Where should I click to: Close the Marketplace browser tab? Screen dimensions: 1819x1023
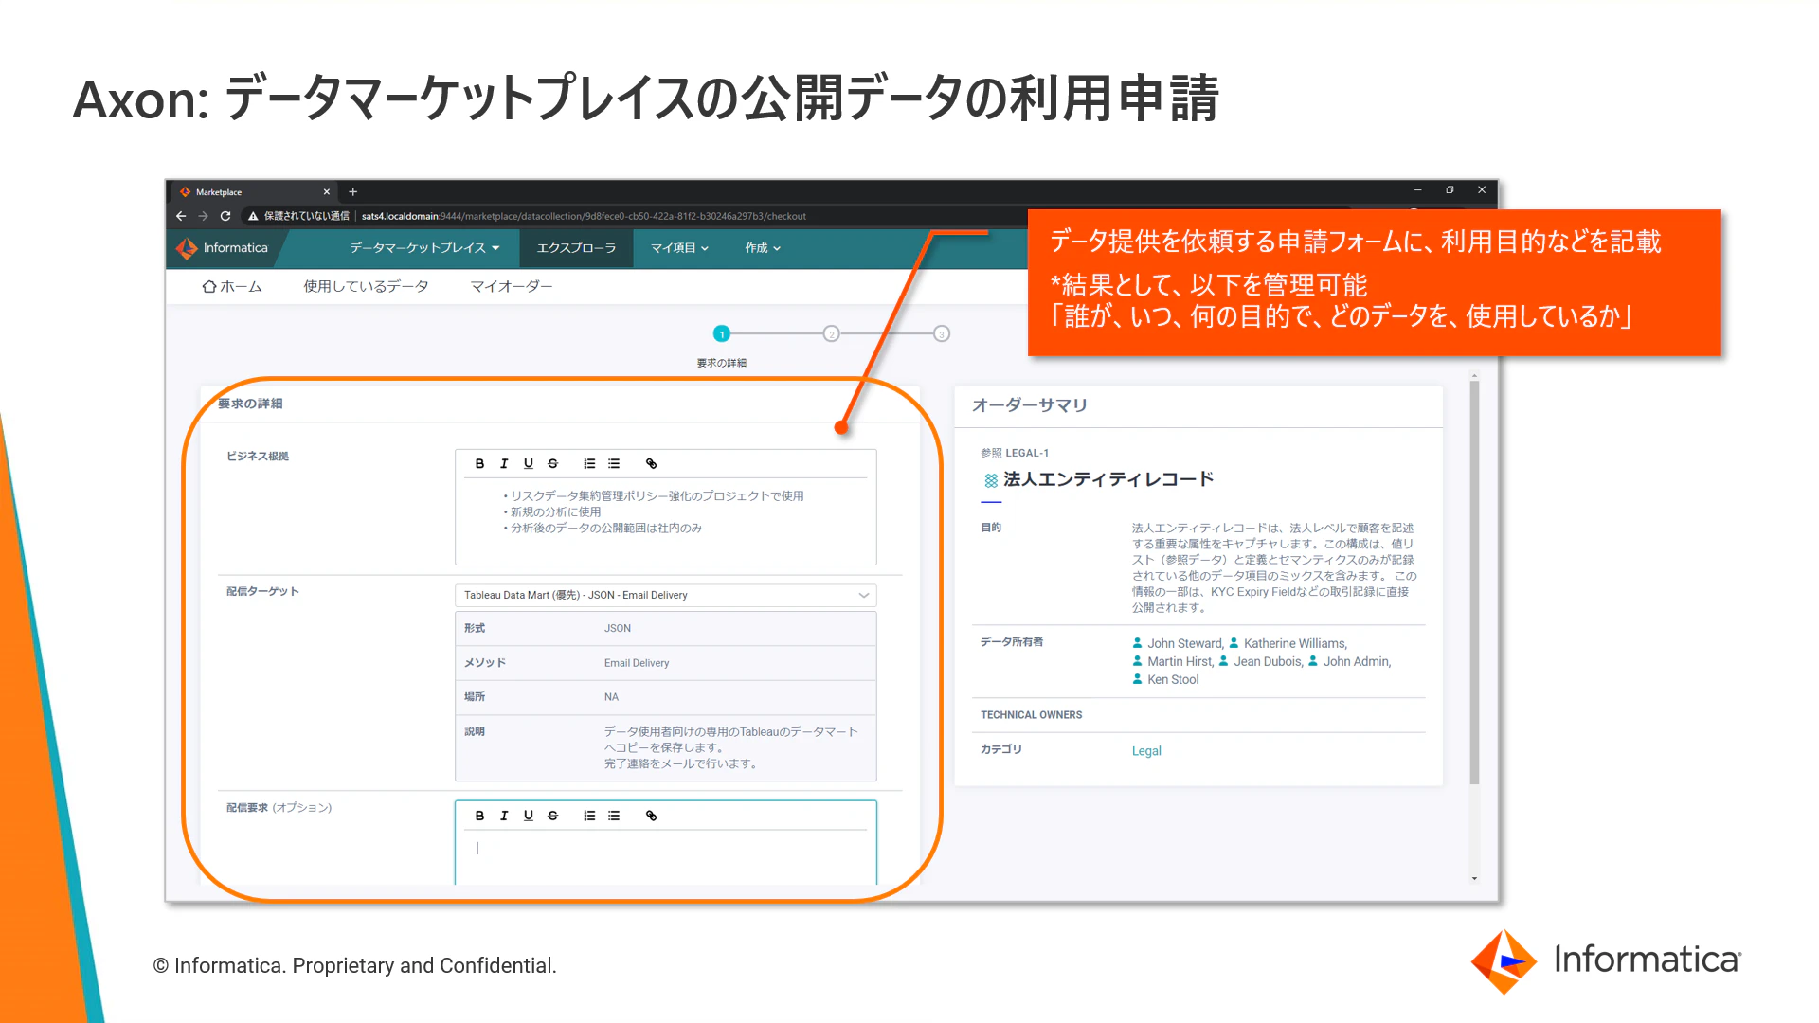click(x=327, y=191)
